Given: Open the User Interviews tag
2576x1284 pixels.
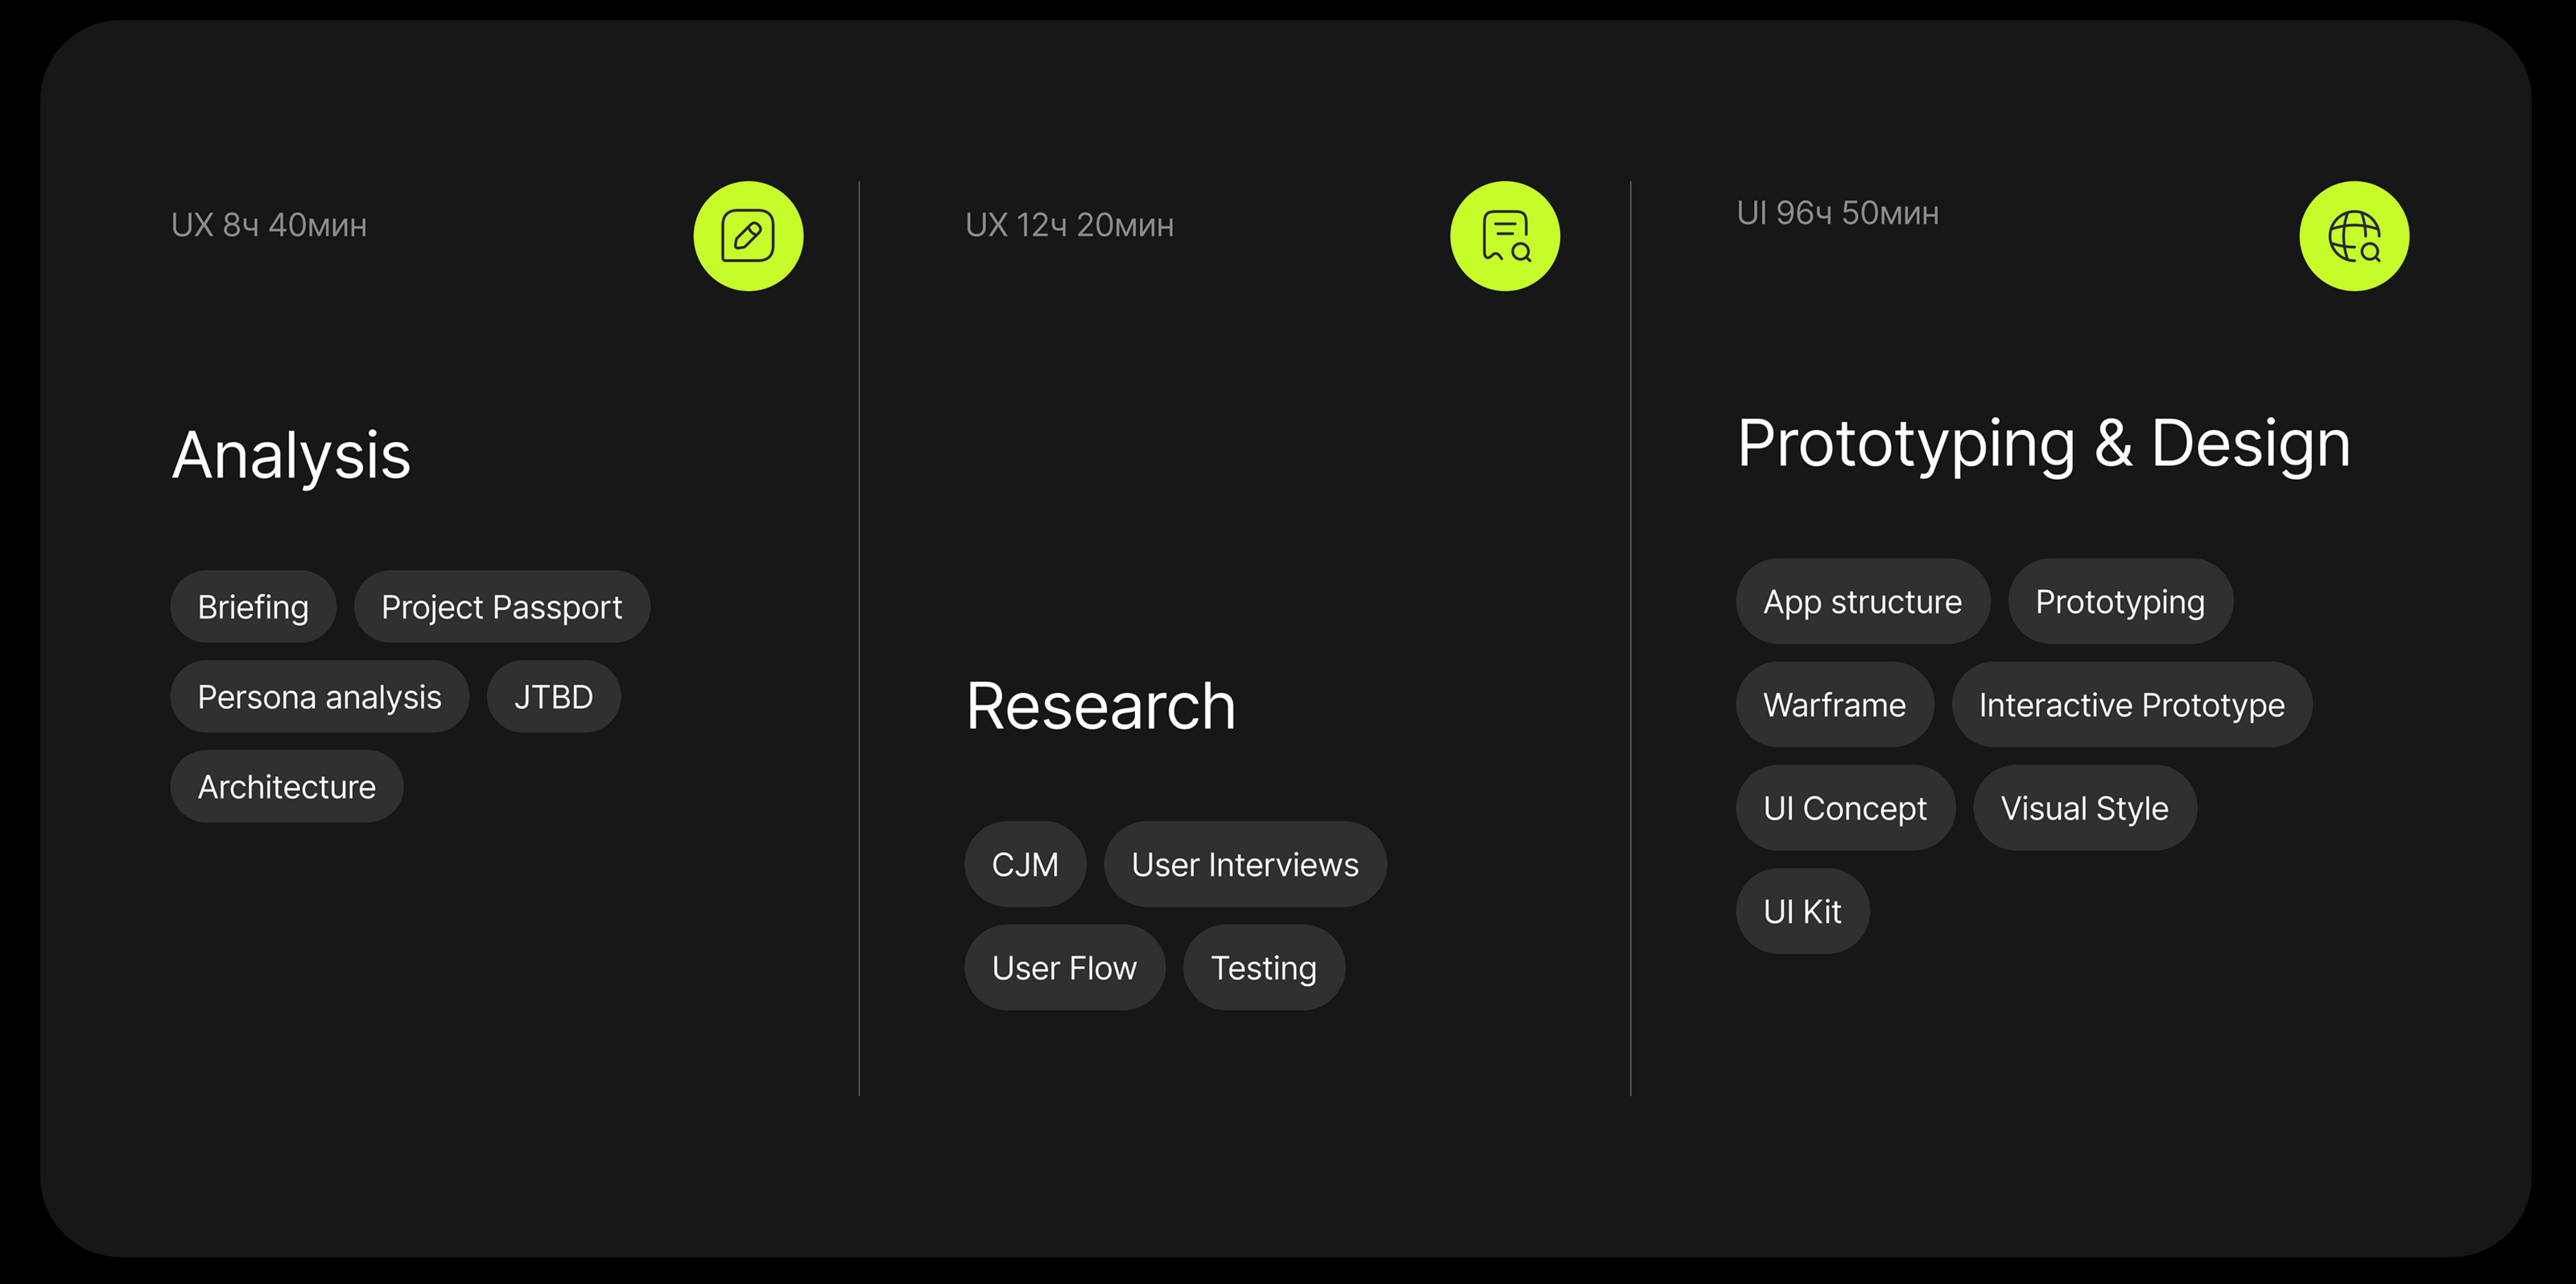Looking at the screenshot, I should click(1245, 864).
